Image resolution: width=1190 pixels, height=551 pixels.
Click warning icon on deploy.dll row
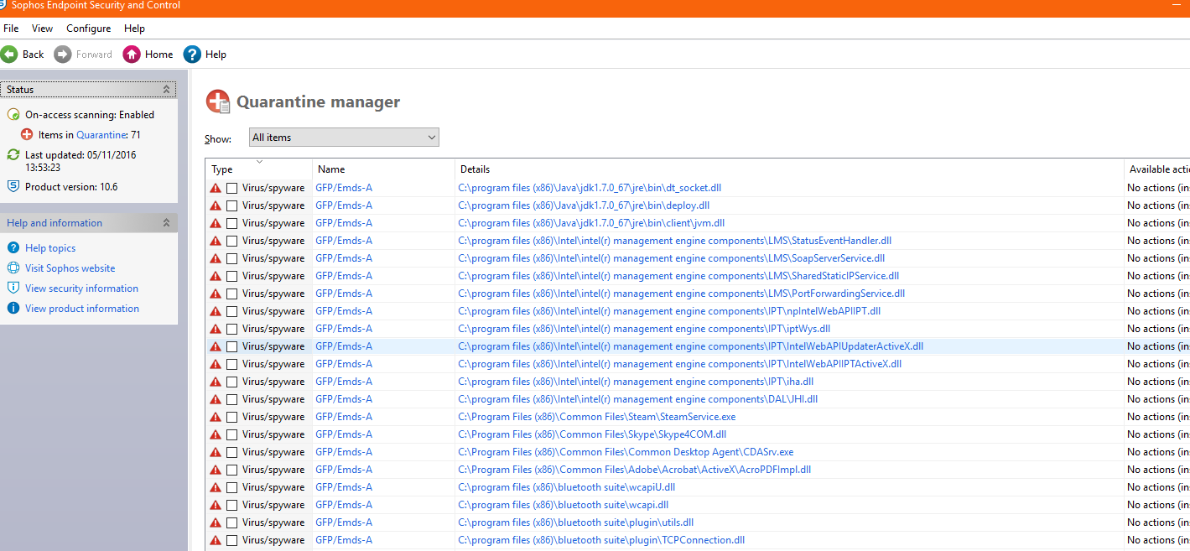[x=216, y=205]
